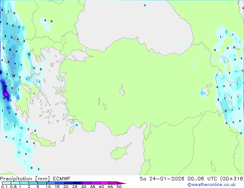Click the 10–15 mm legend swatch
This screenshot has height=188, width=244.
[x=51, y=183]
